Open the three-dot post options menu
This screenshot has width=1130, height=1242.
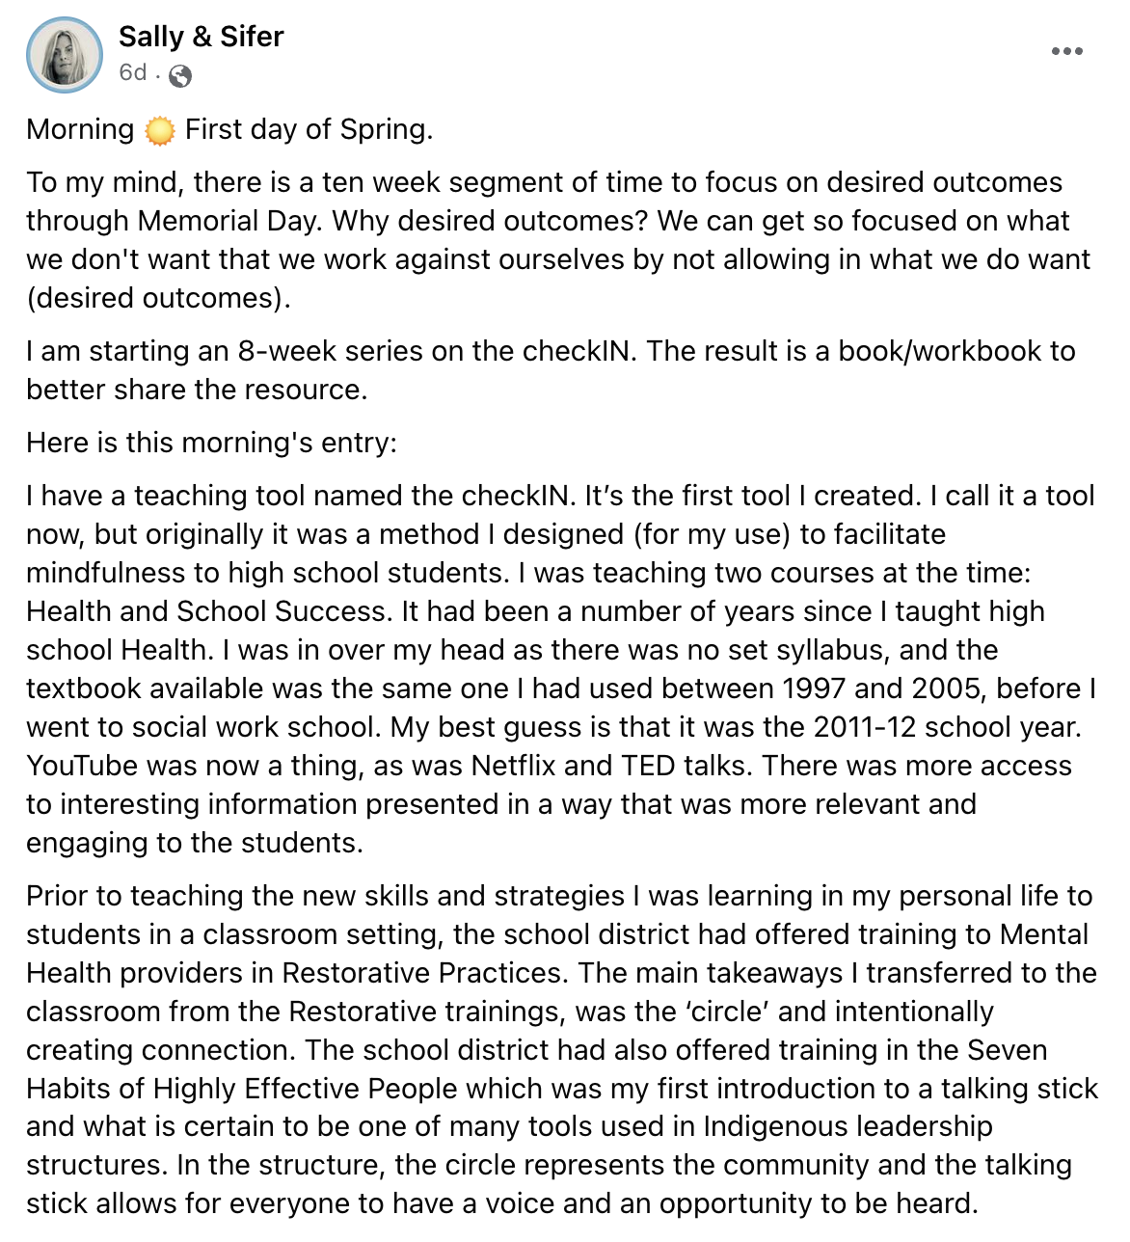1066,51
